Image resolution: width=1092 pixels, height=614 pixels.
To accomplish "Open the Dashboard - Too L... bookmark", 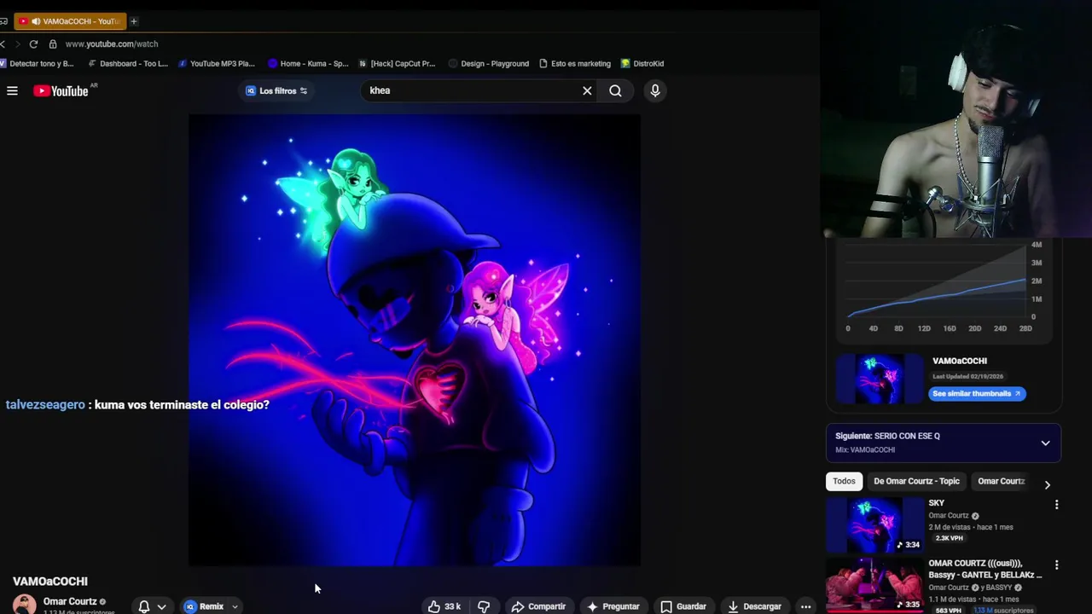I will point(129,64).
